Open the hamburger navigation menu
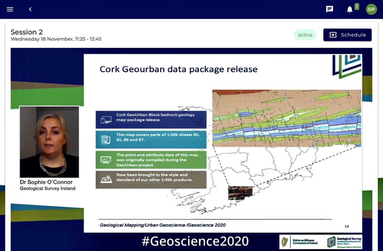Viewport: 383px width, 251px height. pos(10,9)
